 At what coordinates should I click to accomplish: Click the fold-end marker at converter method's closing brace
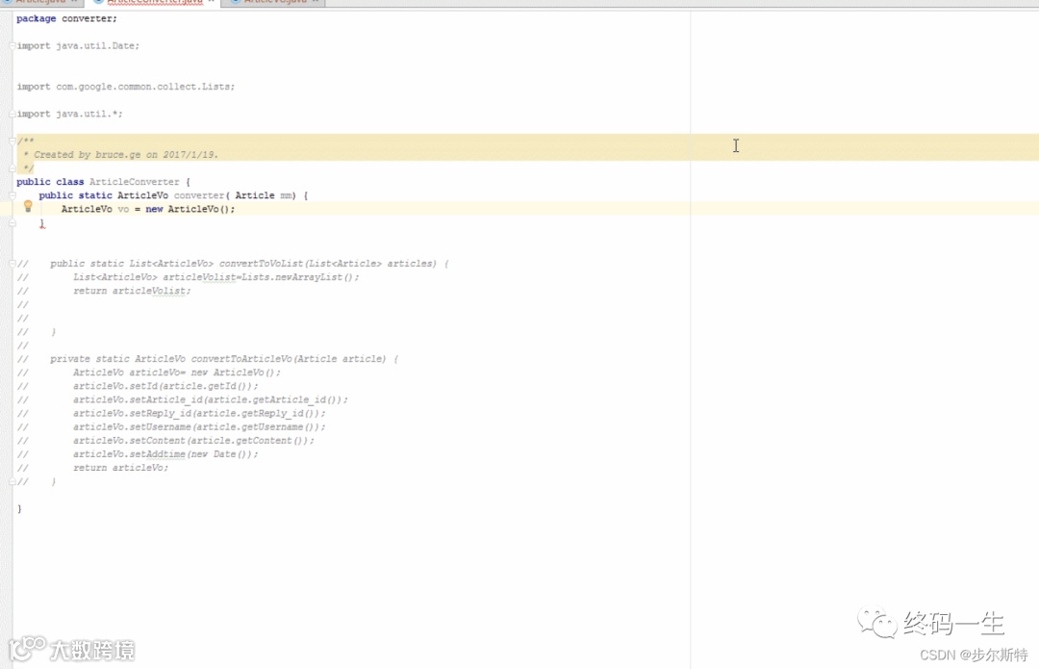pos(13,223)
